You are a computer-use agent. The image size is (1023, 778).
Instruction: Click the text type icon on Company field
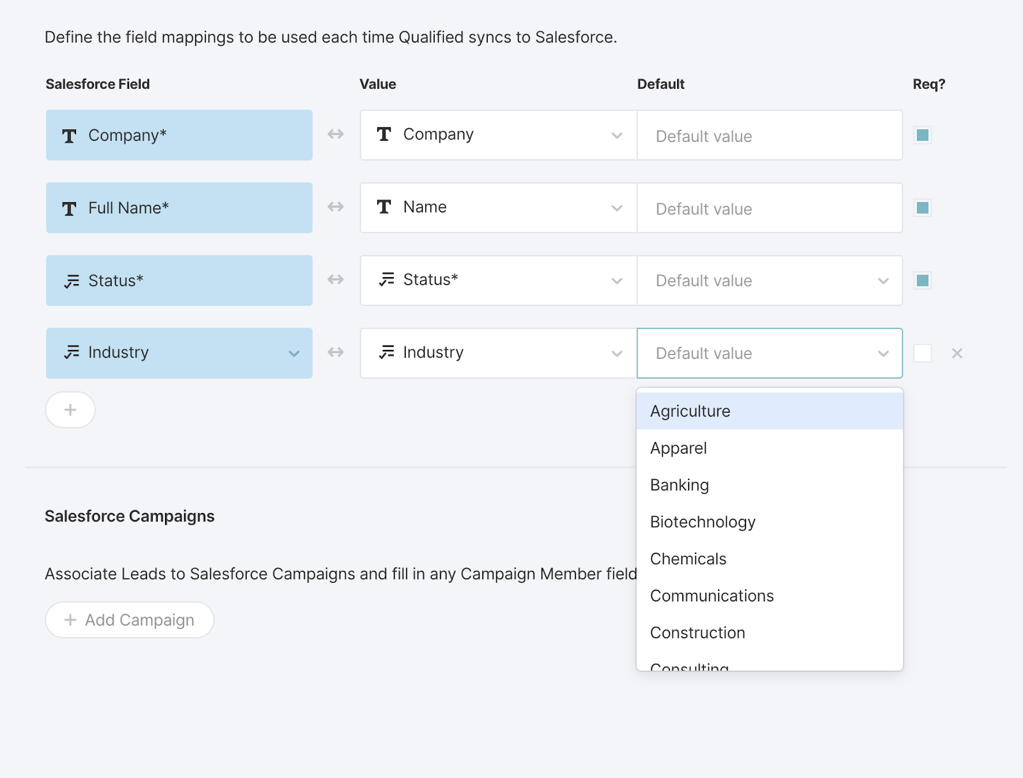pyautogui.click(x=69, y=135)
